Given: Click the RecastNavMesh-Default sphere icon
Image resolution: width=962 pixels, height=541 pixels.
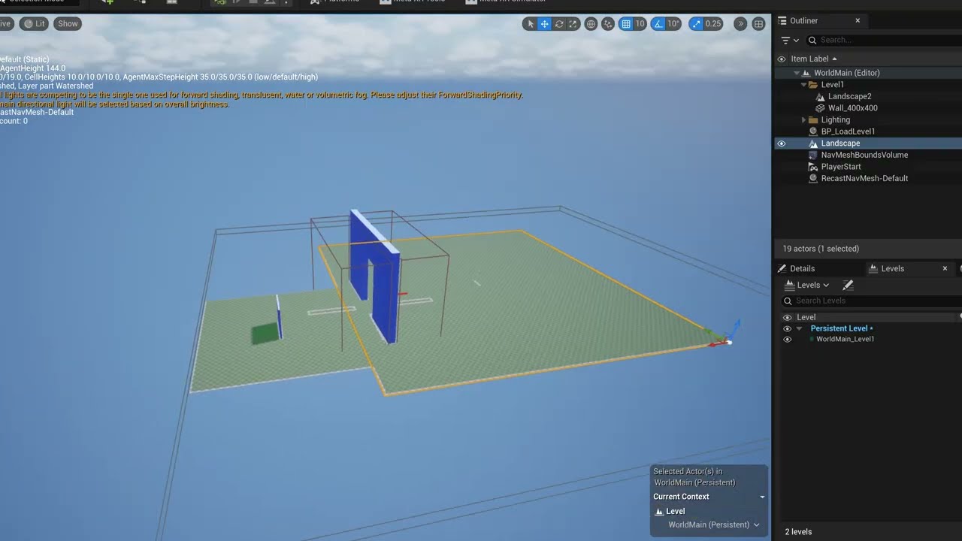Looking at the screenshot, I should point(813,179).
